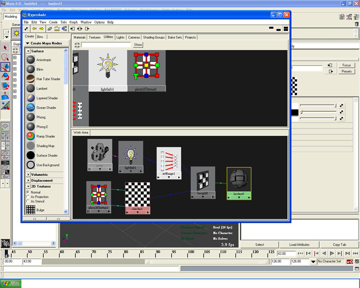The height and width of the screenshot is (288, 360).
Task: Select the Anisotropic shader swatch
Action: [31, 60]
